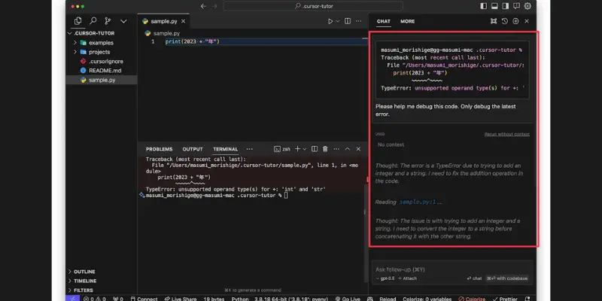Toggle Colorize in status bar
Image resolution: width=602 pixels, height=301 pixels.
point(473,299)
